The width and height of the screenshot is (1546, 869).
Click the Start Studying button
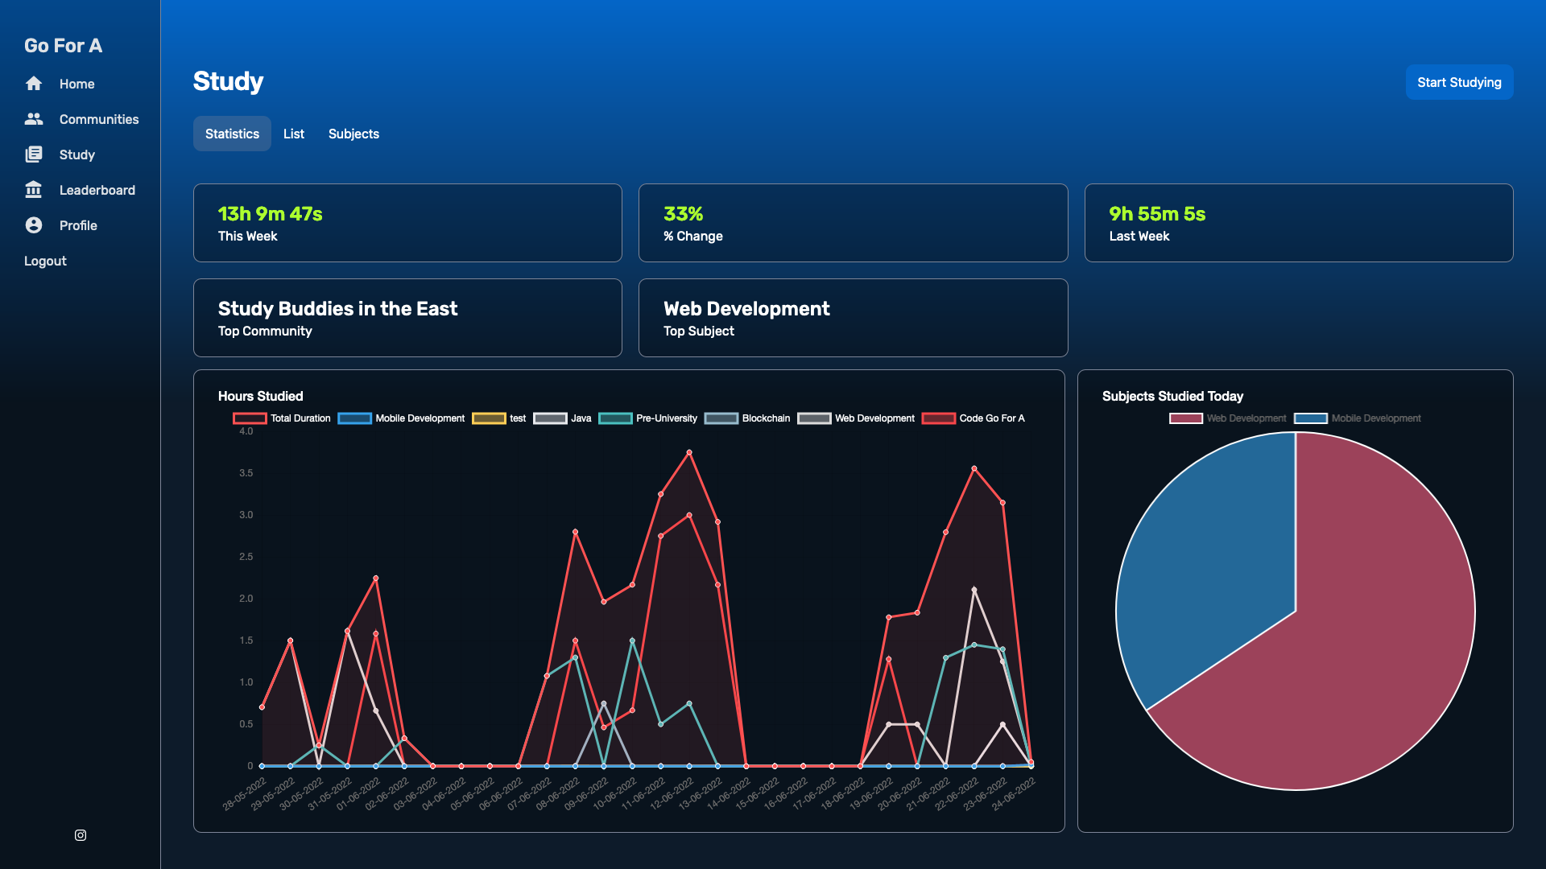click(1459, 82)
